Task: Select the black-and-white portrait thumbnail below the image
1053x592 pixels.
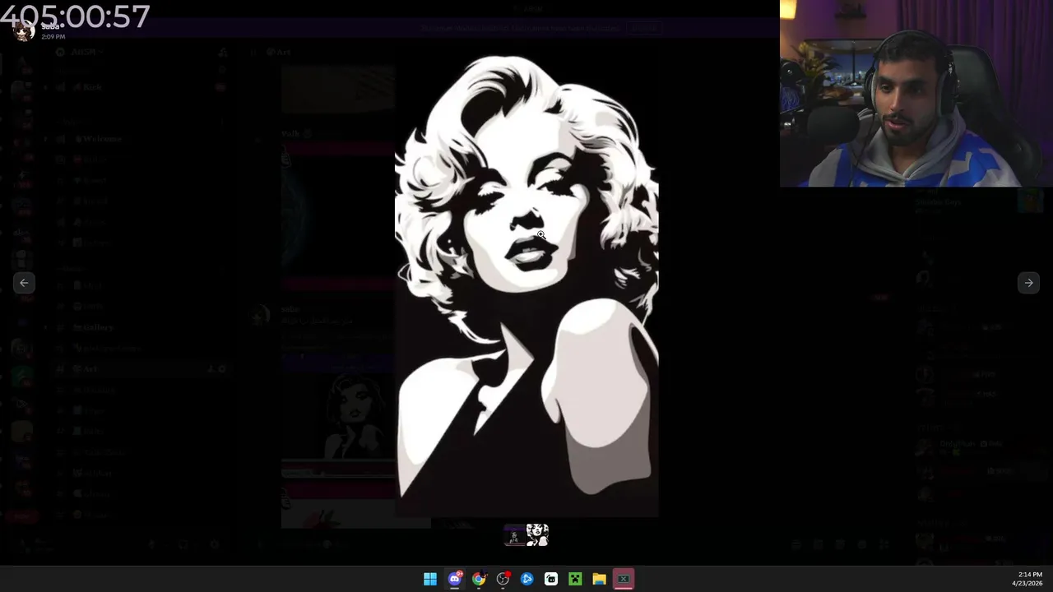Action: pos(537,535)
